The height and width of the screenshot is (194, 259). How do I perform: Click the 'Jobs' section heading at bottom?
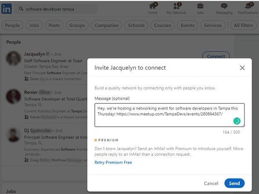pyautogui.click(x=11, y=191)
